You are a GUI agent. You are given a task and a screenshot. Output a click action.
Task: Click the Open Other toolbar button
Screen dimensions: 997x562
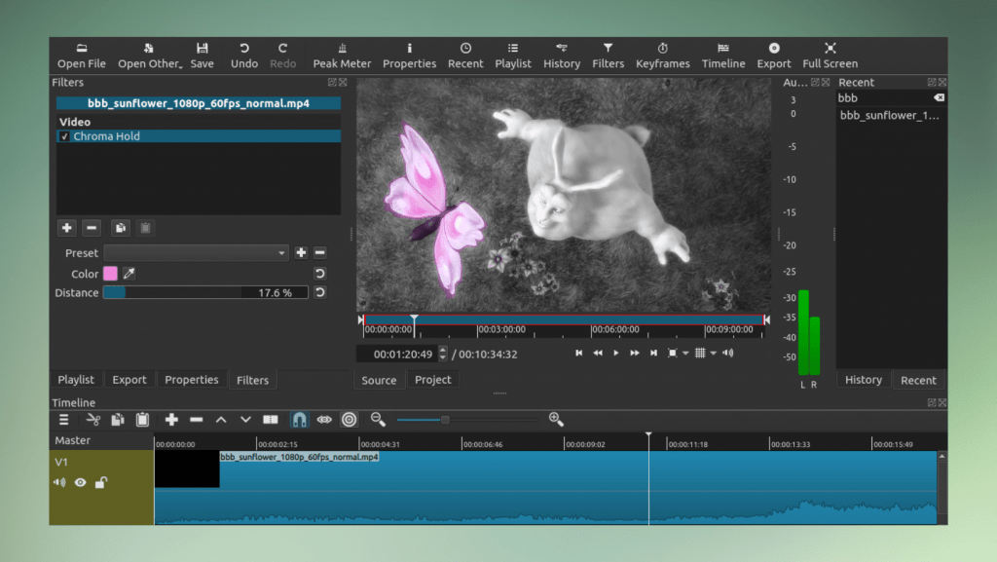[150, 56]
